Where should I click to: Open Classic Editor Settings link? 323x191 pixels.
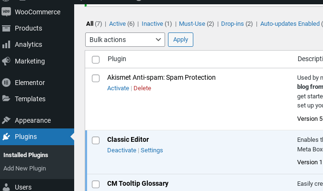click(152, 150)
